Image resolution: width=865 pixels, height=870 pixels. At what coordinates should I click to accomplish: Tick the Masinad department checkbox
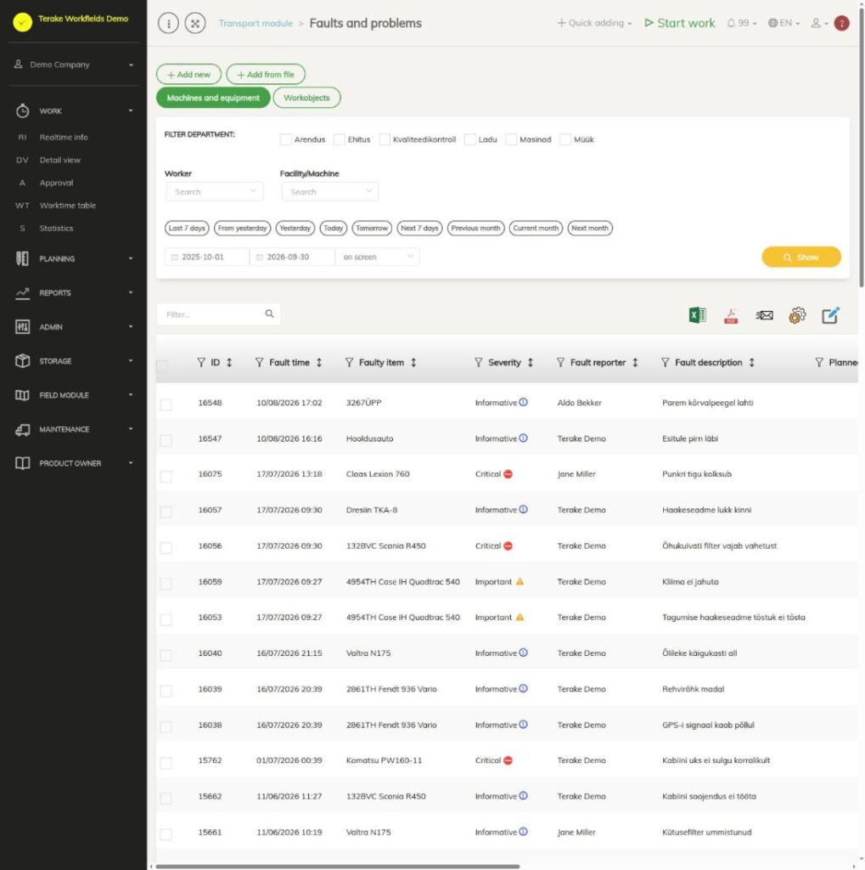pyautogui.click(x=511, y=139)
